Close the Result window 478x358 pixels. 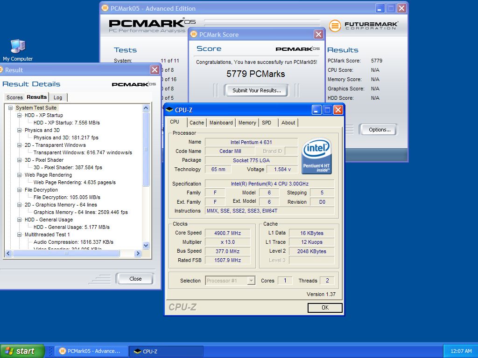pos(155,70)
